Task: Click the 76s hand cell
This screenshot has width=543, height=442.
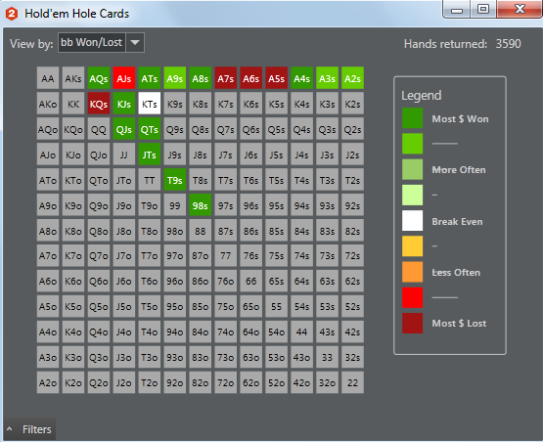Action: coord(251,256)
